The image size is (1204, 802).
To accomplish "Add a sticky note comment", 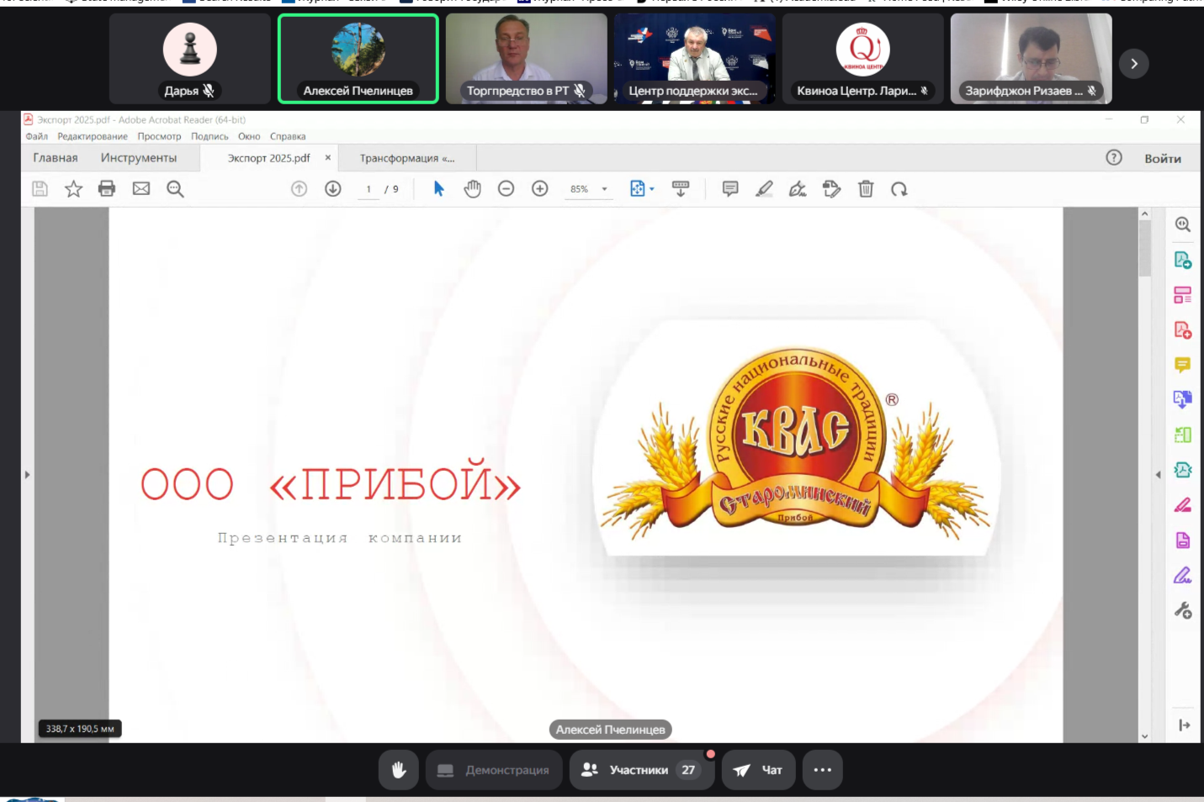I will tap(730, 189).
